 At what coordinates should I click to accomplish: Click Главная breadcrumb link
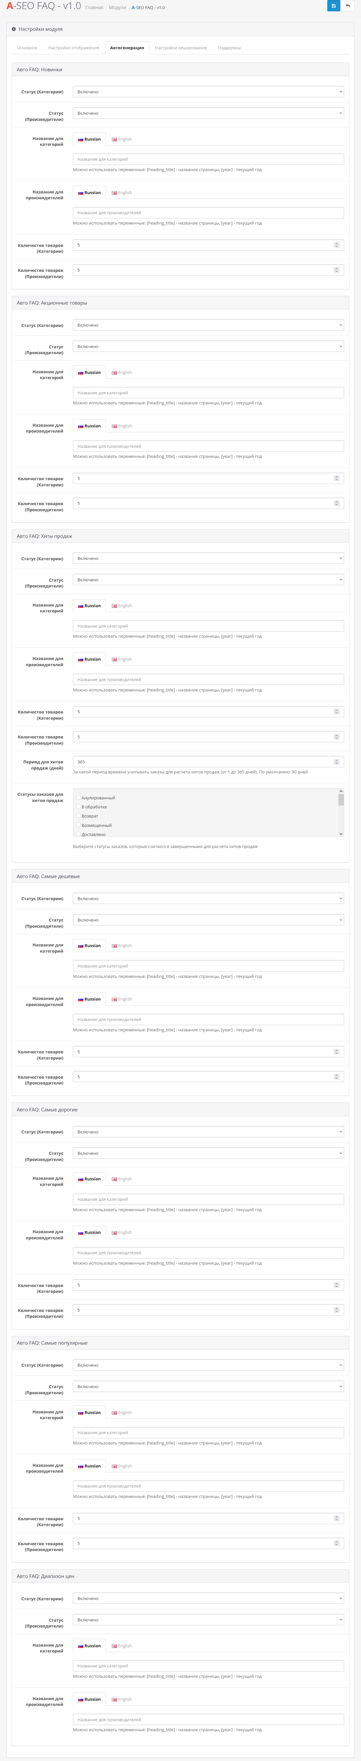pyautogui.click(x=94, y=7)
